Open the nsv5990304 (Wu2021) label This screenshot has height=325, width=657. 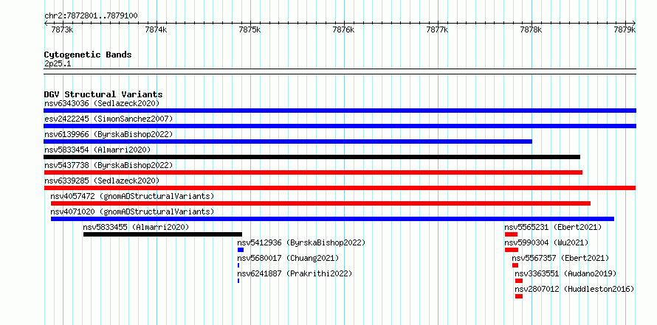tap(546, 242)
